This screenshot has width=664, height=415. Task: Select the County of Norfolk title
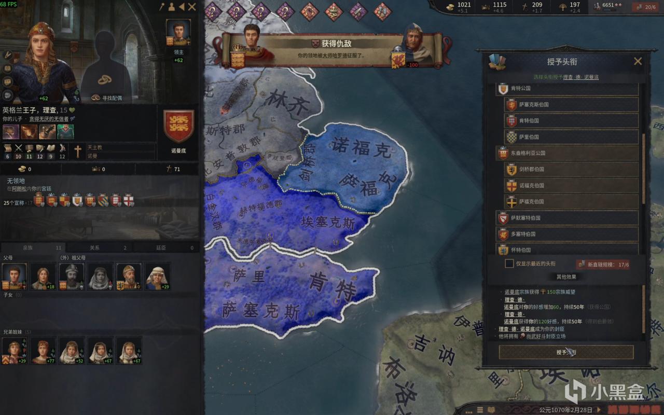click(x=572, y=185)
